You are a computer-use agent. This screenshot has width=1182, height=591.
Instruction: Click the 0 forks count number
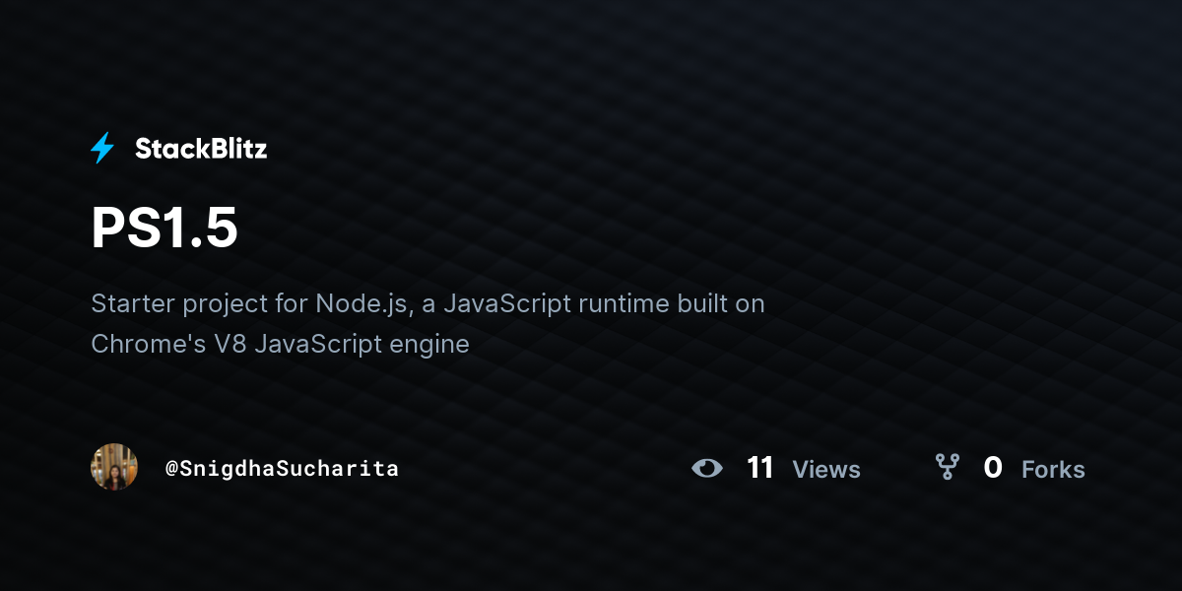993,468
